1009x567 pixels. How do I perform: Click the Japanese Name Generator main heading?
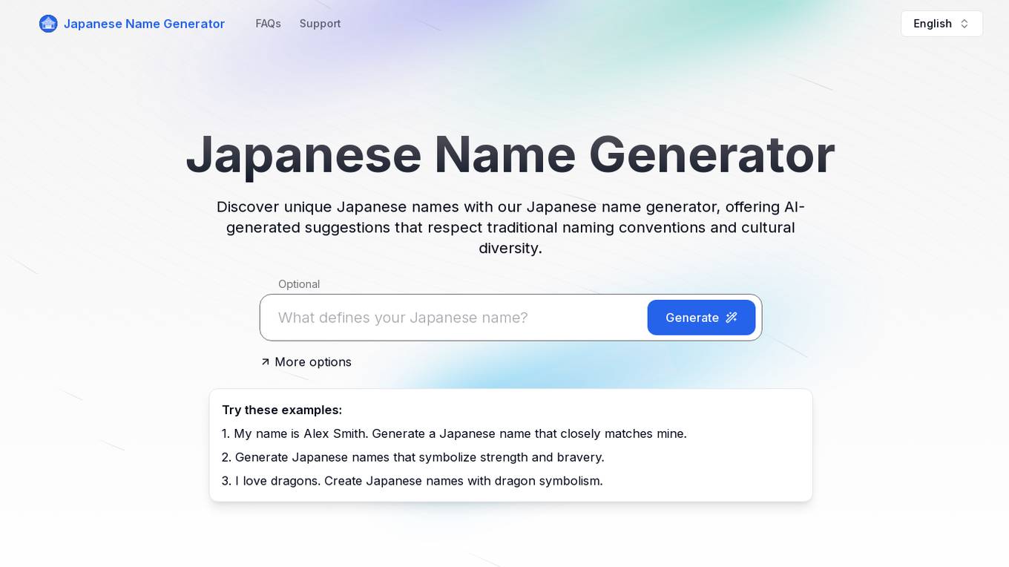point(510,154)
